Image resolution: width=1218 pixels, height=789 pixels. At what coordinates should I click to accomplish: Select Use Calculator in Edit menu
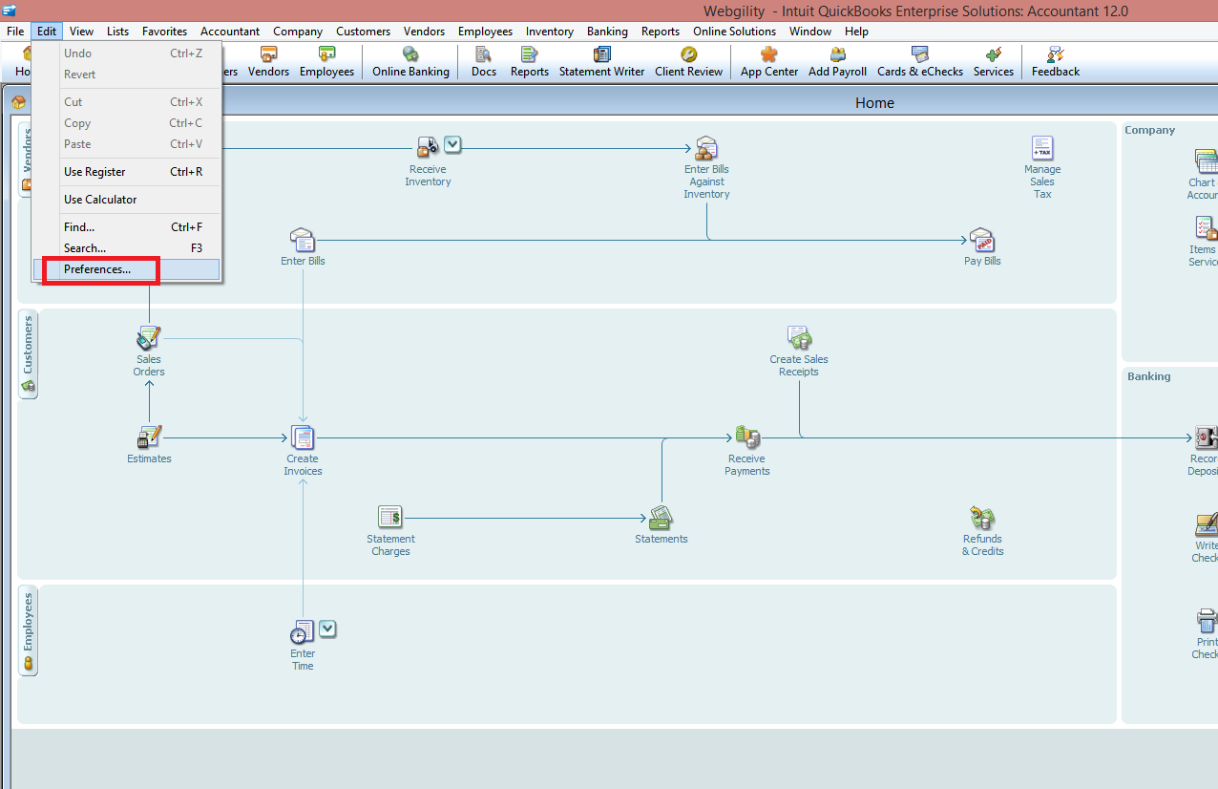click(x=126, y=200)
